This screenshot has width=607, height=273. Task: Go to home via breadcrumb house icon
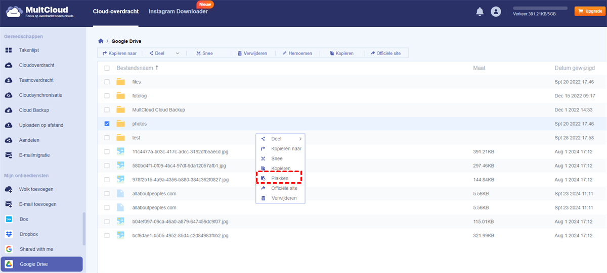(x=101, y=41)
